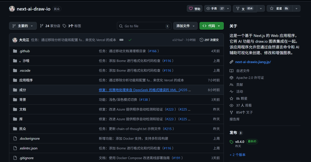
Task: Open the Releases (发布) heading link
Action: (x=233, y=132)
